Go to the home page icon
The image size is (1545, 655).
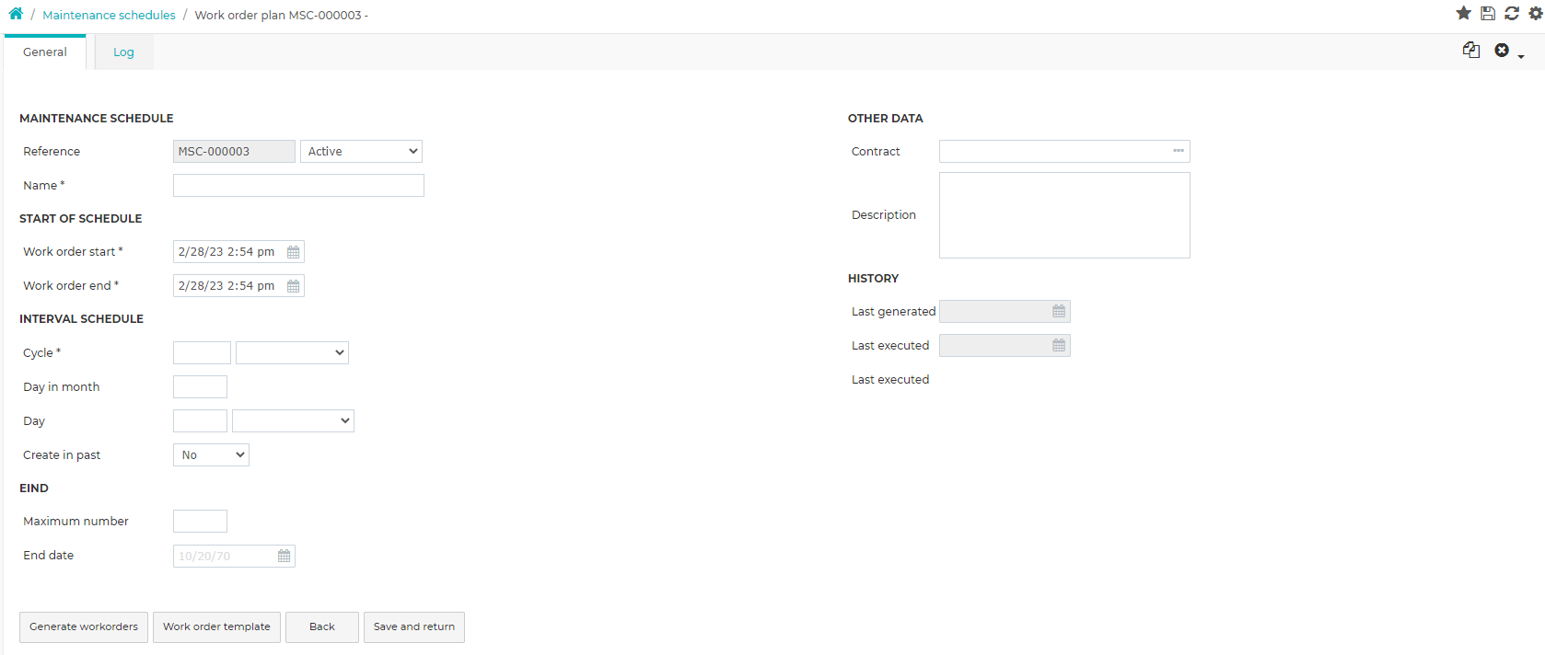tap(16, 14)
